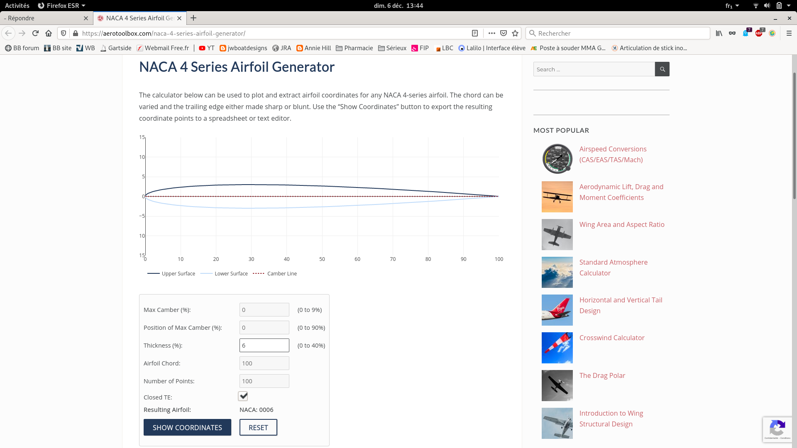797x448 pixels.
Task: Toggle the Closed TE checkbox
Action: (243, 396)
